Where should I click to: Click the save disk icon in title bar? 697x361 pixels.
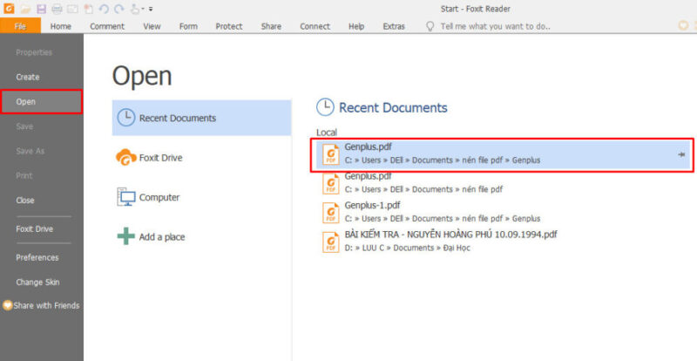(41, 9)
